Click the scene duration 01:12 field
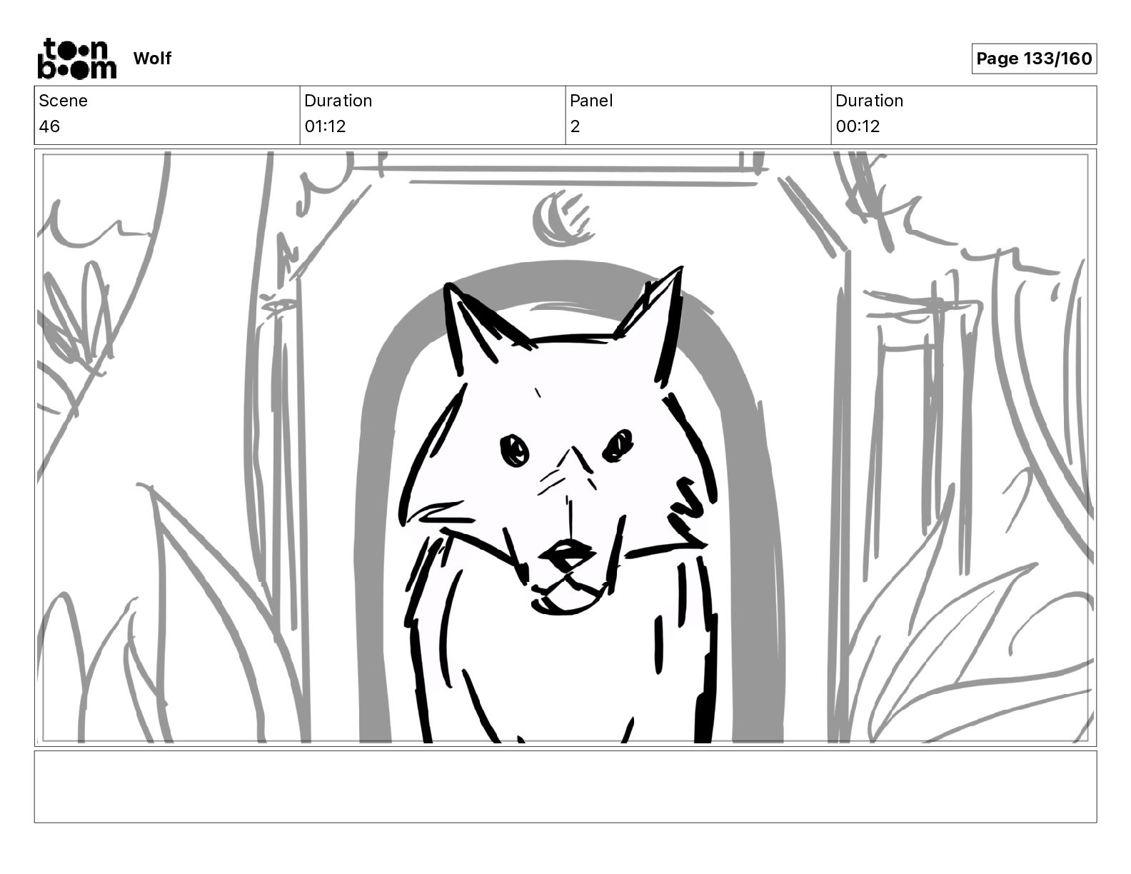 pyautogui.click(x=433, y=115)
